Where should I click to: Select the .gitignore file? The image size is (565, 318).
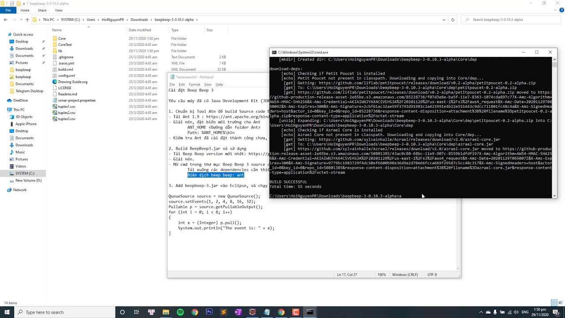coord(65,57)
